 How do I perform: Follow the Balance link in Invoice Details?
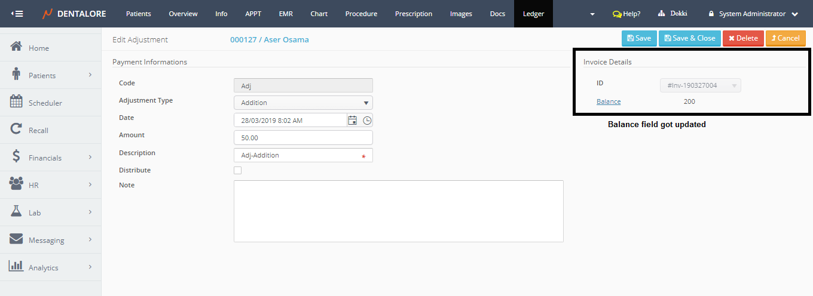[609, 101]
